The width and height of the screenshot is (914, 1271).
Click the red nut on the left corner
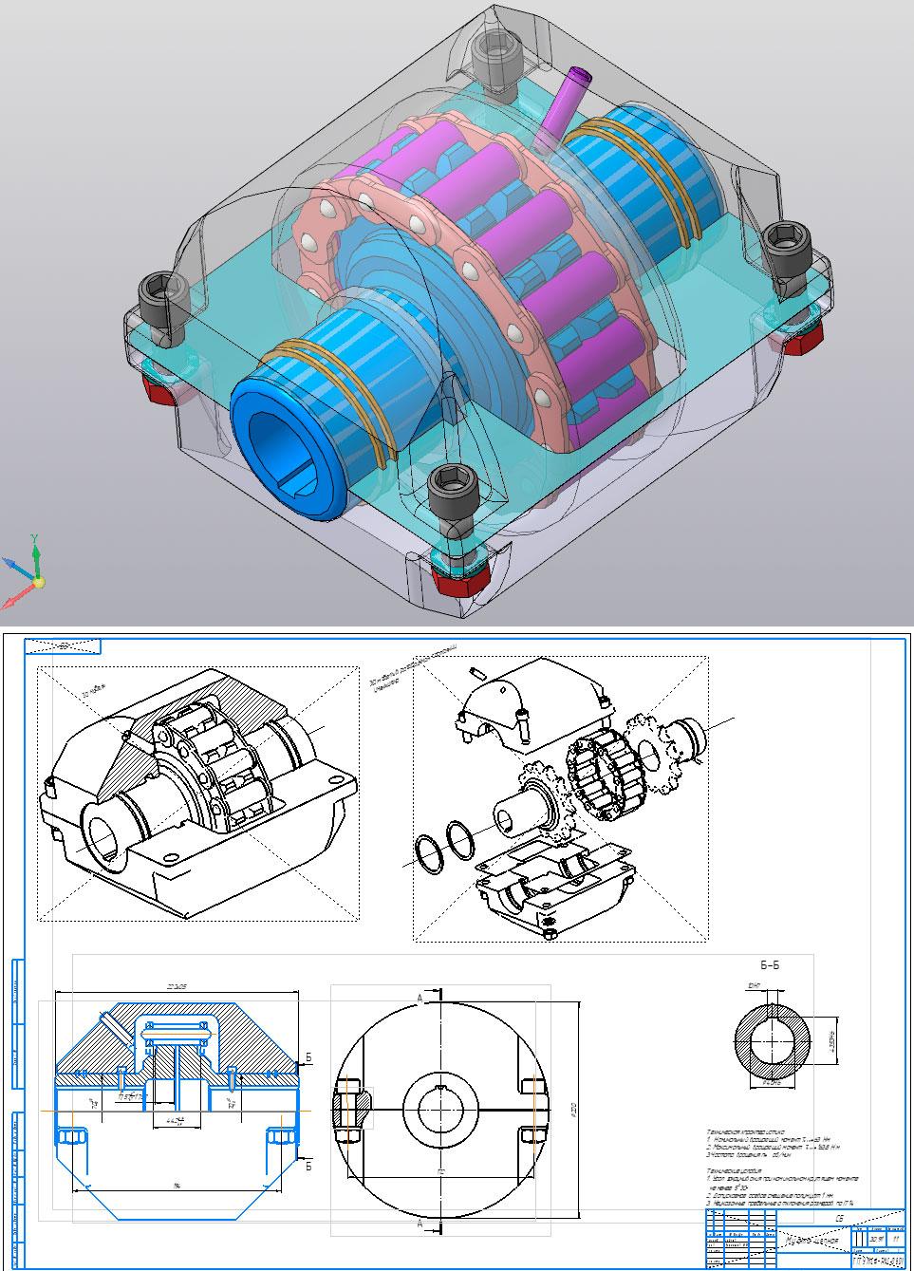coord(163,387)
